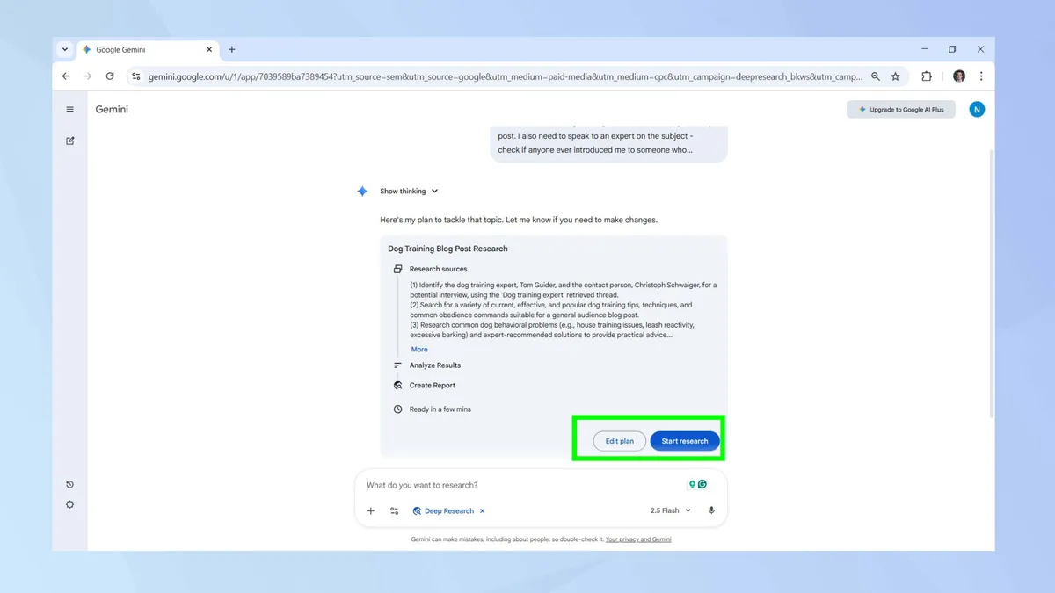Image resolution: width=1055 pixels, height=593 pixels.
Task: Click the microphone icon for voice input
Action: pyautogui.click(x=711, y=510)
